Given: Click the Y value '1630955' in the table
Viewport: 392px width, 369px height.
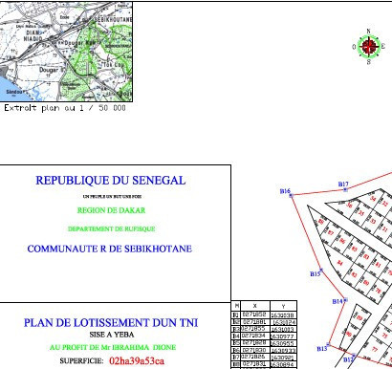Looking at the screenshot, I should point(282,343).
